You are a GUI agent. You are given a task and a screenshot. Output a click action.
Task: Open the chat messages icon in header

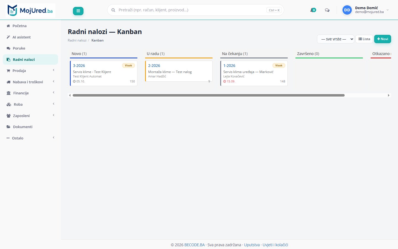[327, 10]
